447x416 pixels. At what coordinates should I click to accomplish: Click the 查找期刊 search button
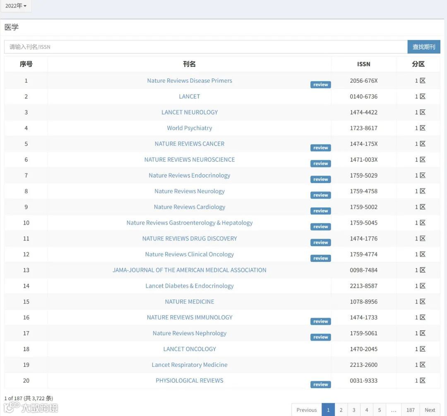click(x=424, y=47)
